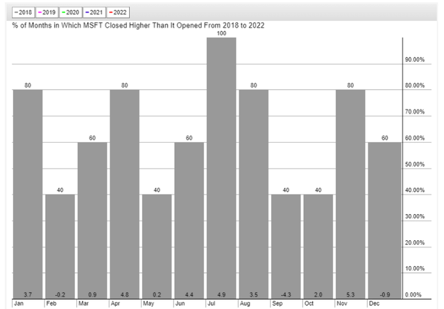Toggle the 2022 legend series button
This screenshot has height=309, width=444.
point(118,12)
